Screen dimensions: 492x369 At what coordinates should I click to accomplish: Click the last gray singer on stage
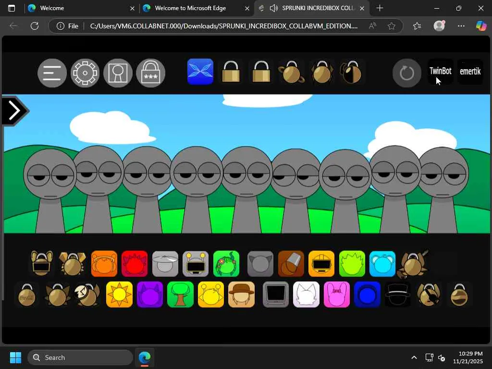pos(443,190)
